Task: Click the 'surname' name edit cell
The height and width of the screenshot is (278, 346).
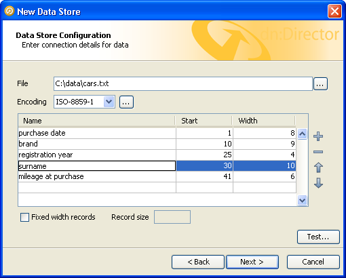Action: pos(97,166)
